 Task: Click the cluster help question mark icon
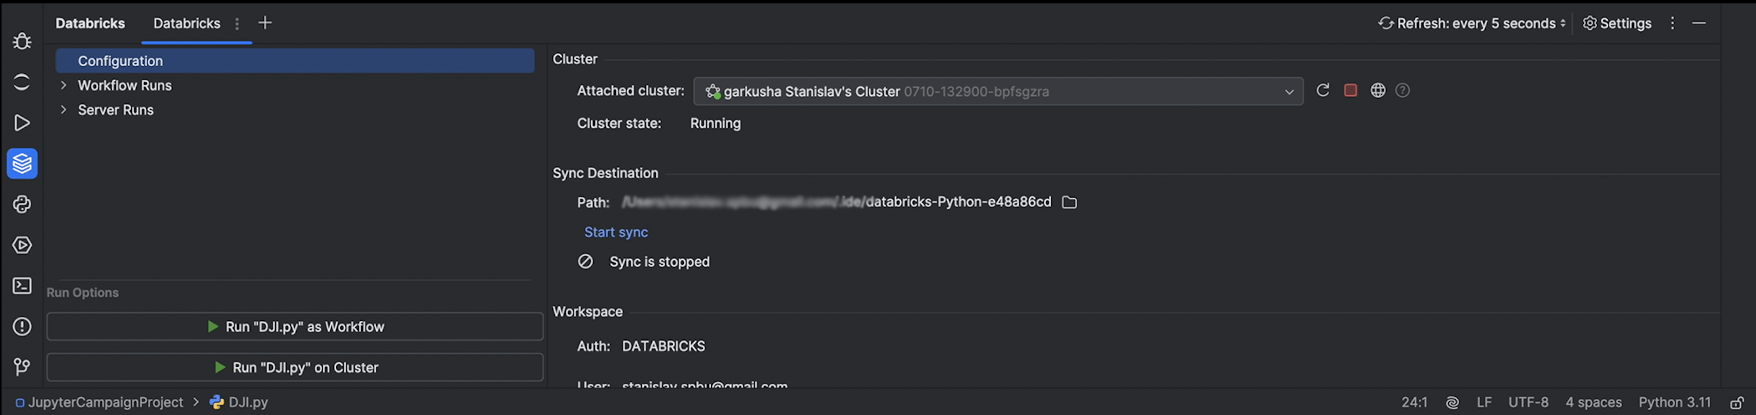point(1402,91)
